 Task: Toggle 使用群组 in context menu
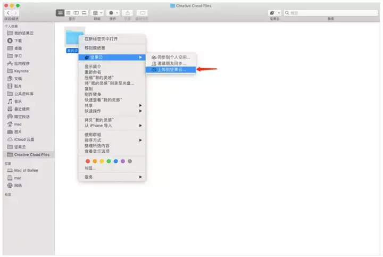pos(112,135)
